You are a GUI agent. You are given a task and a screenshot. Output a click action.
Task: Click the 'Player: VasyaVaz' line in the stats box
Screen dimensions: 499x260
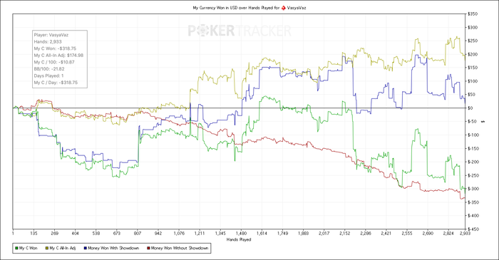click(x=51, y=35)
